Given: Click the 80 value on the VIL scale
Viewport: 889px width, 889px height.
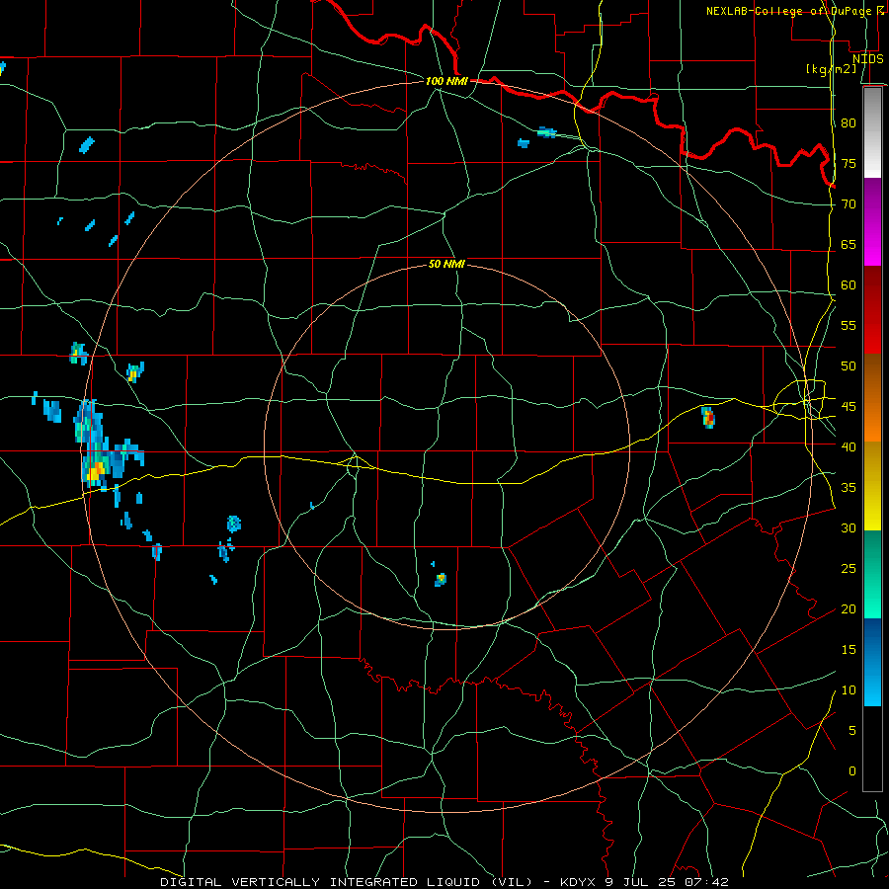Looking at the screenshot, I should click(x=849, y=123).
